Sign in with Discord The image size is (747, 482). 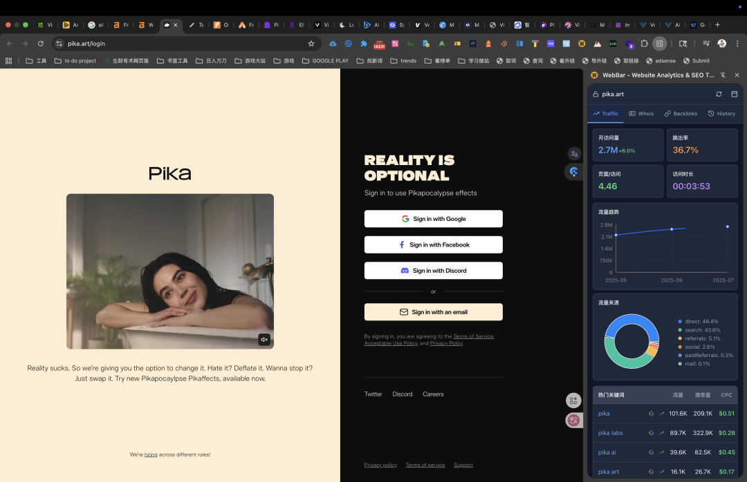(434, 271)
